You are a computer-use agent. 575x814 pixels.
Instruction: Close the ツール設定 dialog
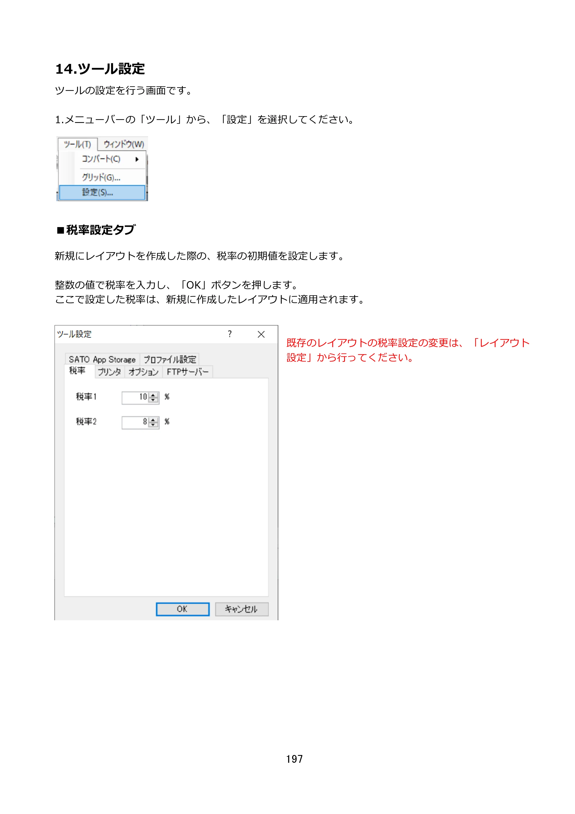pos(261,334)
